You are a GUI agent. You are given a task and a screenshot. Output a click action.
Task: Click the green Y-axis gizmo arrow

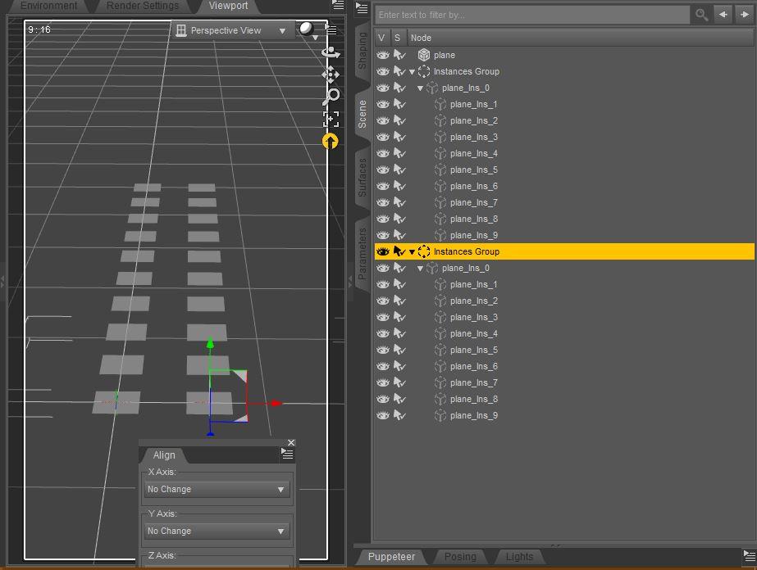pos(210,343)
